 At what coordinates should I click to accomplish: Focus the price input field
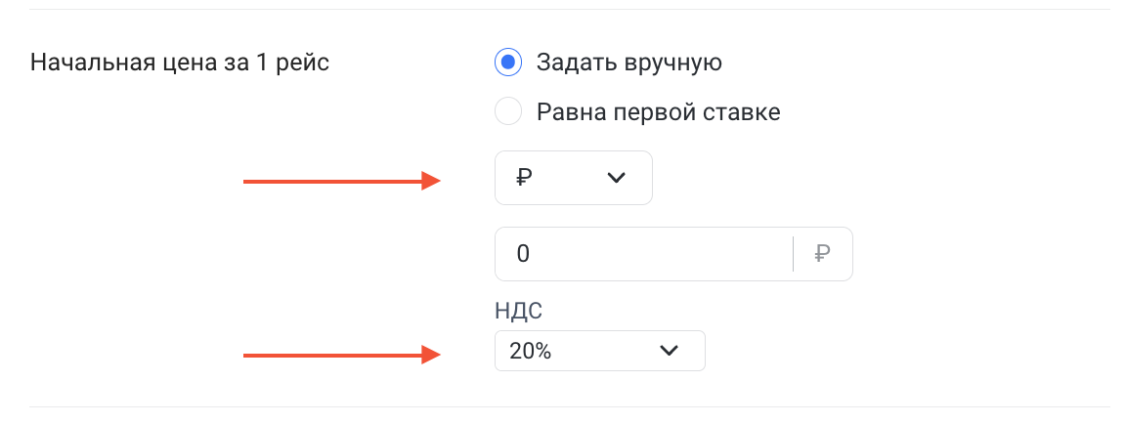click(x=645, y=254)
